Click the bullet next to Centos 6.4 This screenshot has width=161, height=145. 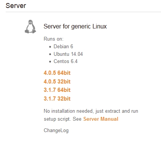(x=50, y=61)
